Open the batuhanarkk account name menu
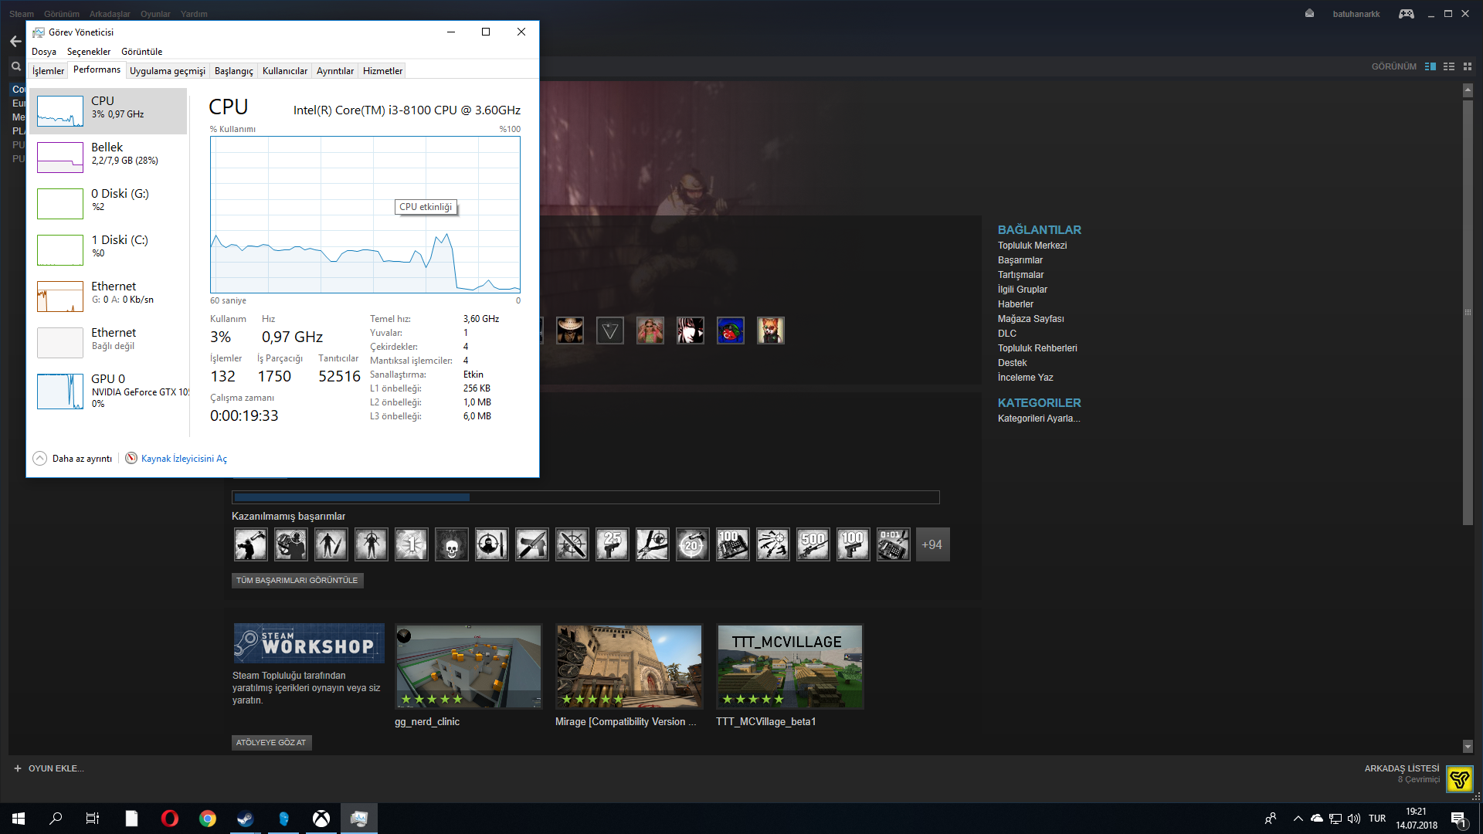1483x834 pixels. tap(1356, 14)
